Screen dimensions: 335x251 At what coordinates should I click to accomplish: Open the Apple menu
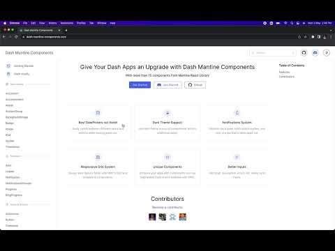[5, 23]
